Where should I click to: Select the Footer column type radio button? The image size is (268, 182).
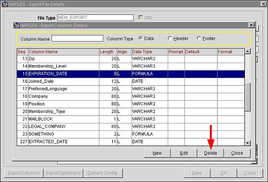199,38
